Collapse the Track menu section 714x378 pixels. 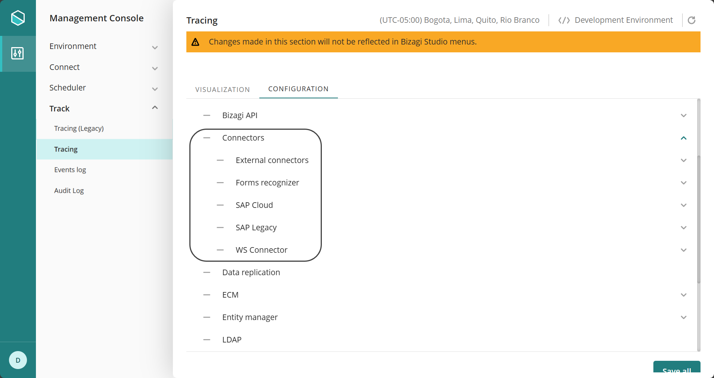click(x=155, y=108)
